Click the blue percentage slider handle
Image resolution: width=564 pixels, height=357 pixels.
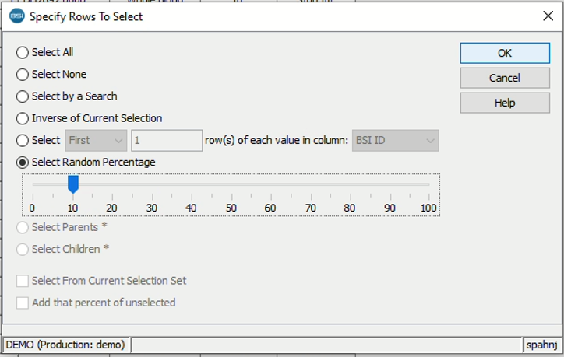tap(72, 184)
